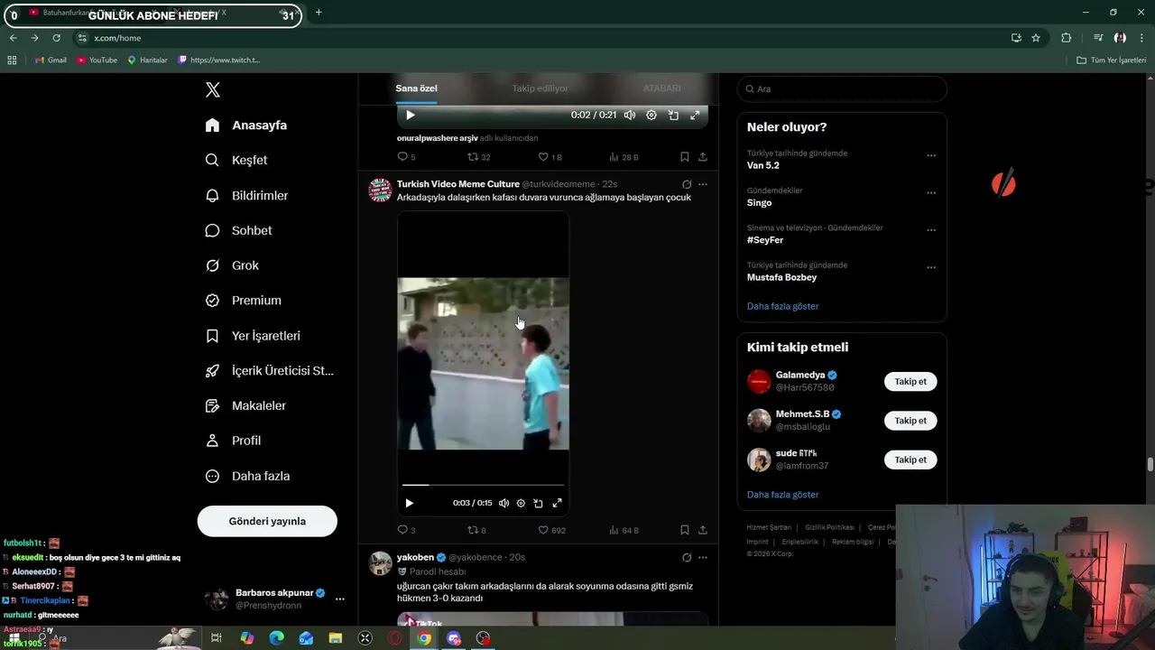The image size is (1155, 650).
Task: Switch to Sana özel tab
Action: [x=416, y=88]
